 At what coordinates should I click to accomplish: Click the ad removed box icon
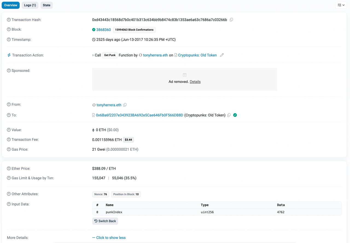[185, 75]
